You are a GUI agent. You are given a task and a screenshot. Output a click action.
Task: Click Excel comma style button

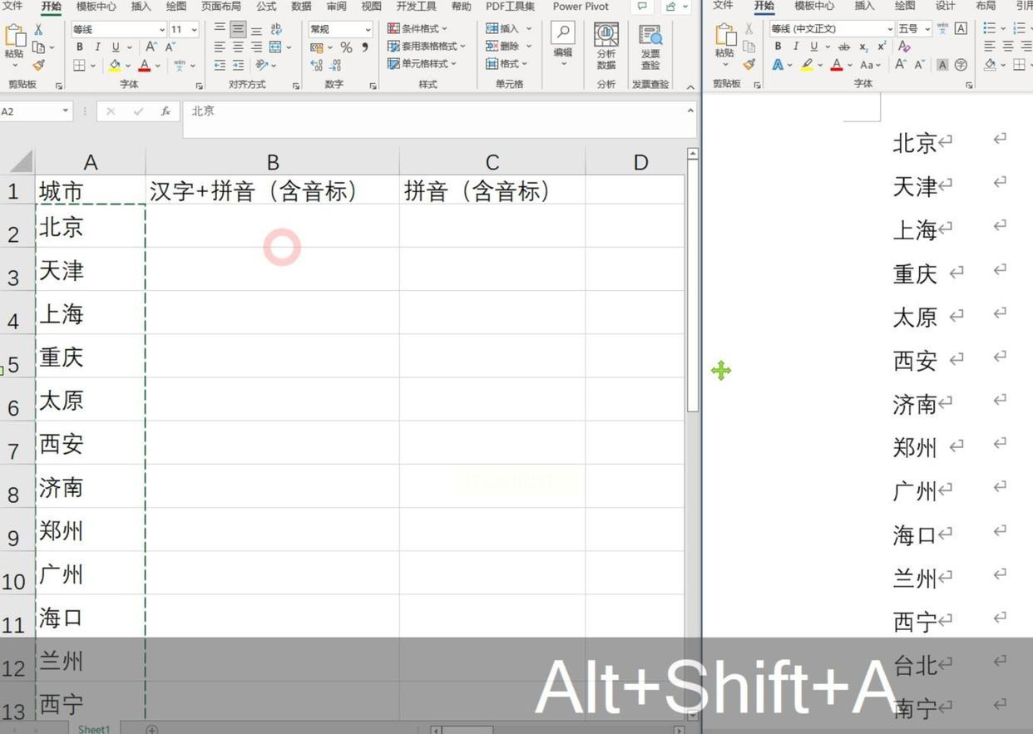pos(365,48)
